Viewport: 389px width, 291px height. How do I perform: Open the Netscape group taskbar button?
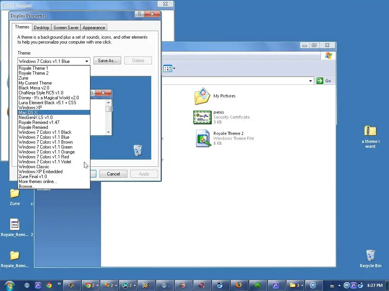[x=128, y=285]
